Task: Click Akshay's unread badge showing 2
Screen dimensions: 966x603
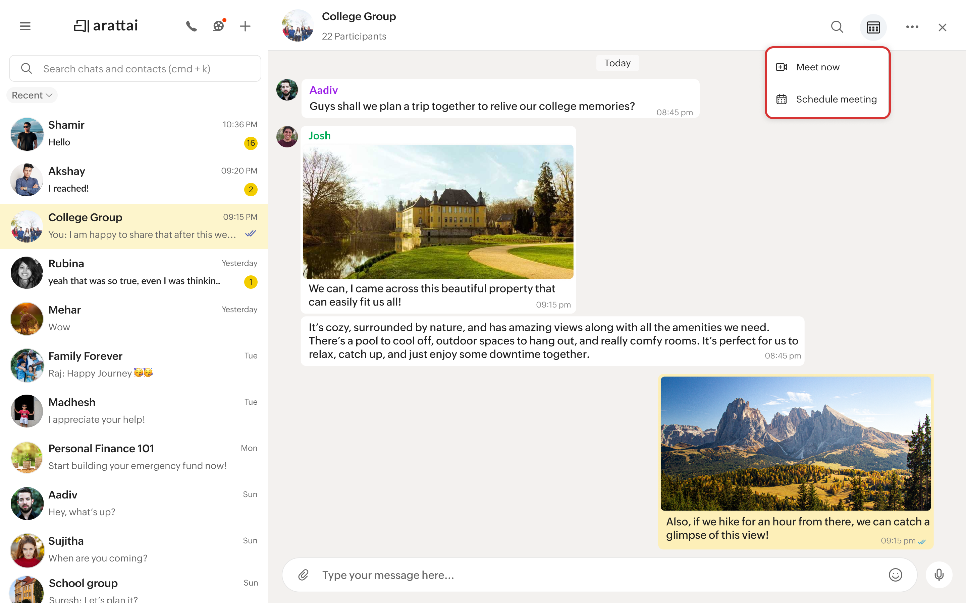Action: click(x=251, y=189)
